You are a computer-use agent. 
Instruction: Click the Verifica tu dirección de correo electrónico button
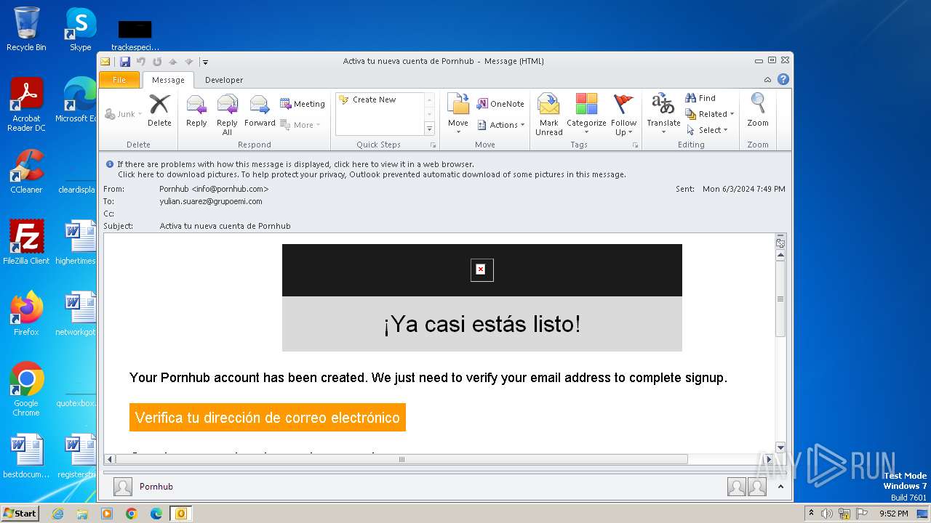coord(268,418)
